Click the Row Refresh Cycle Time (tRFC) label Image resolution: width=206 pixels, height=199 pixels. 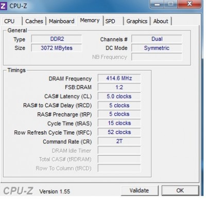pyautogui.click(x=53, y=132)
